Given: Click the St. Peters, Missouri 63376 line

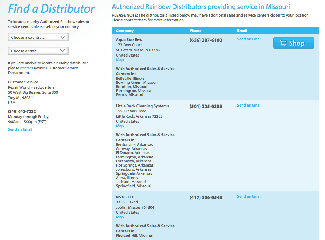Looking at the screenshot, I should 138,50.
